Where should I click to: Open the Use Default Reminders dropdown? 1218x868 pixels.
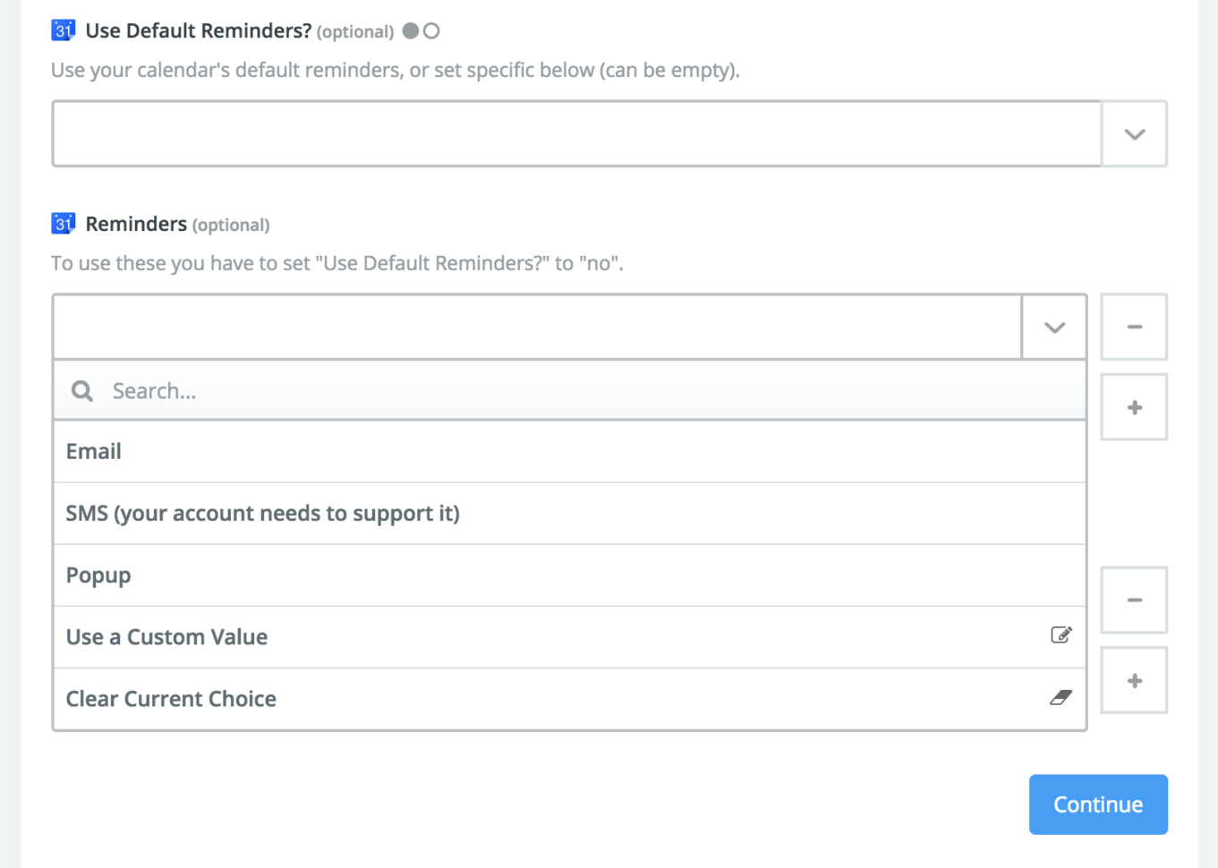1134,133
